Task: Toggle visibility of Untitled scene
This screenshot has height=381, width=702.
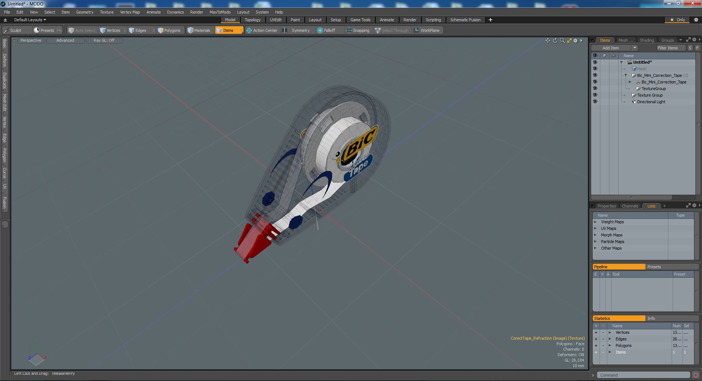Action: tap(595, 62)
